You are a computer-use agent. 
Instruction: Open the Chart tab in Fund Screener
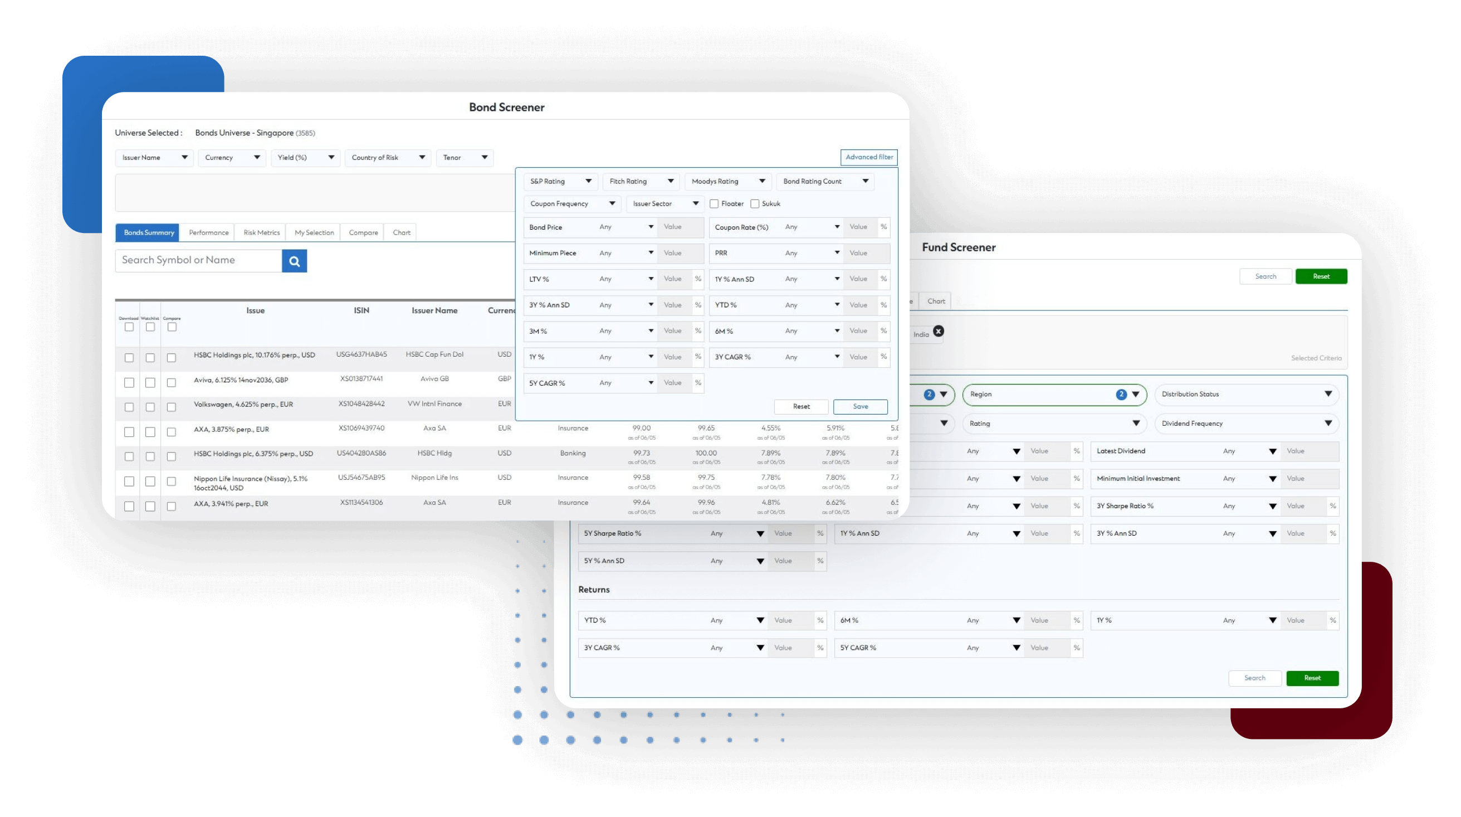[936, 301]
